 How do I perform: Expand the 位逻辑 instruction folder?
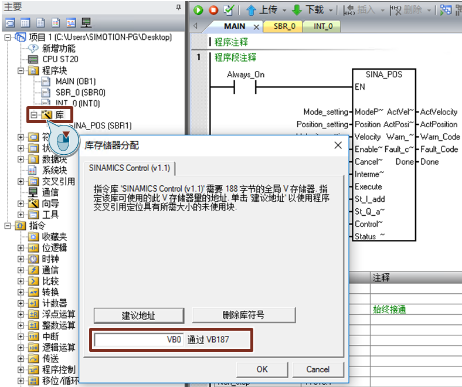[x=21, y=248]
